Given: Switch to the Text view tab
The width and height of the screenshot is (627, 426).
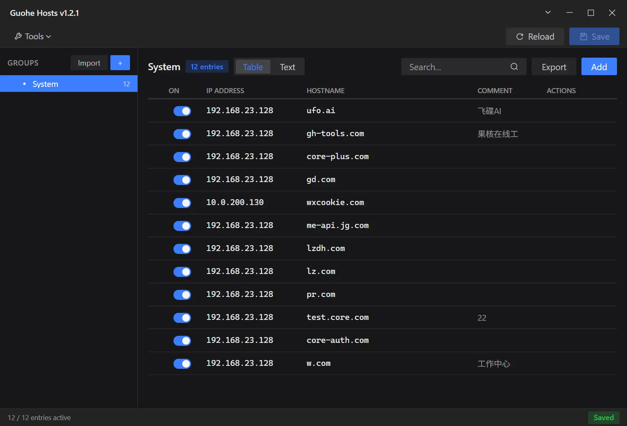Looking at the screenshot, I should coord(288,67).
